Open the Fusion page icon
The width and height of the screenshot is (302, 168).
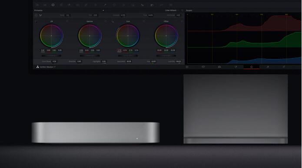(236, 67)
